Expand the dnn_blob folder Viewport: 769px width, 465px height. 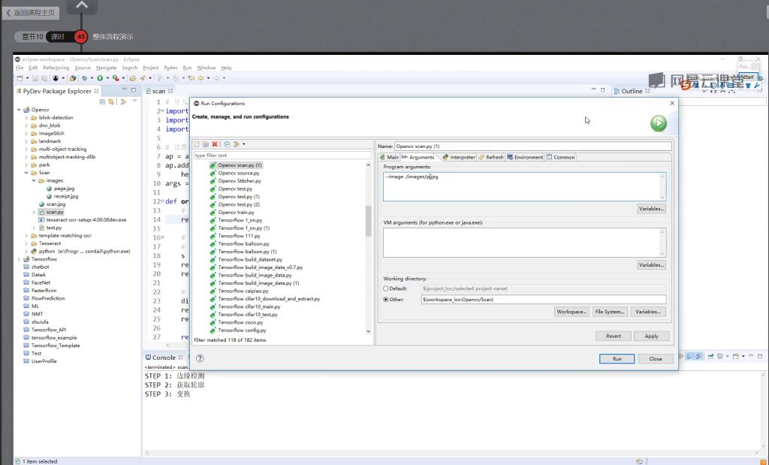click(x=26, y=125)
